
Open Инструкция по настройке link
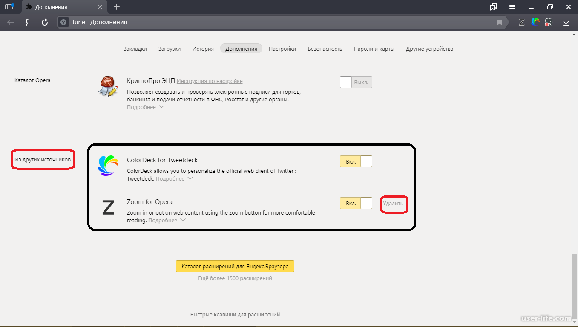tap(210, 81)
